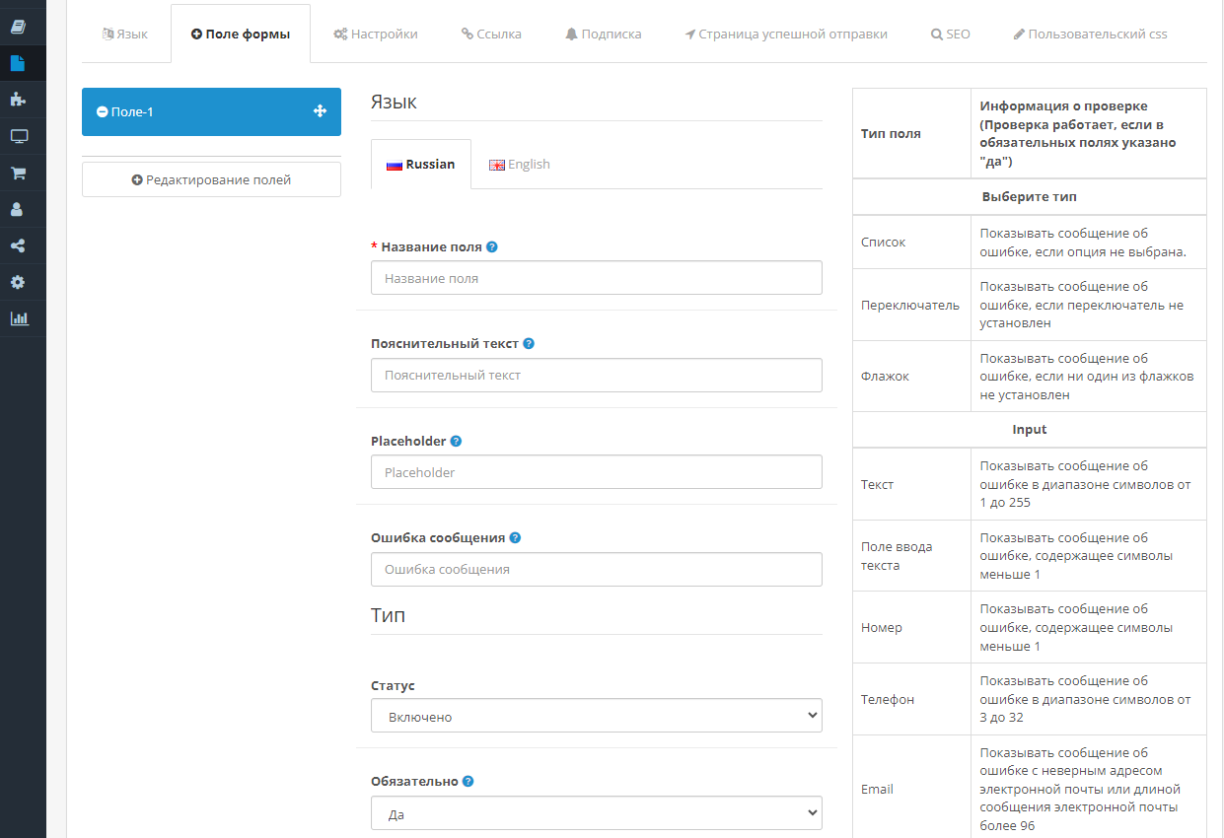Show help tooltip for Ошибка сообщения
The width and height of the screenshot is (1224, 838).
(515, 538)
